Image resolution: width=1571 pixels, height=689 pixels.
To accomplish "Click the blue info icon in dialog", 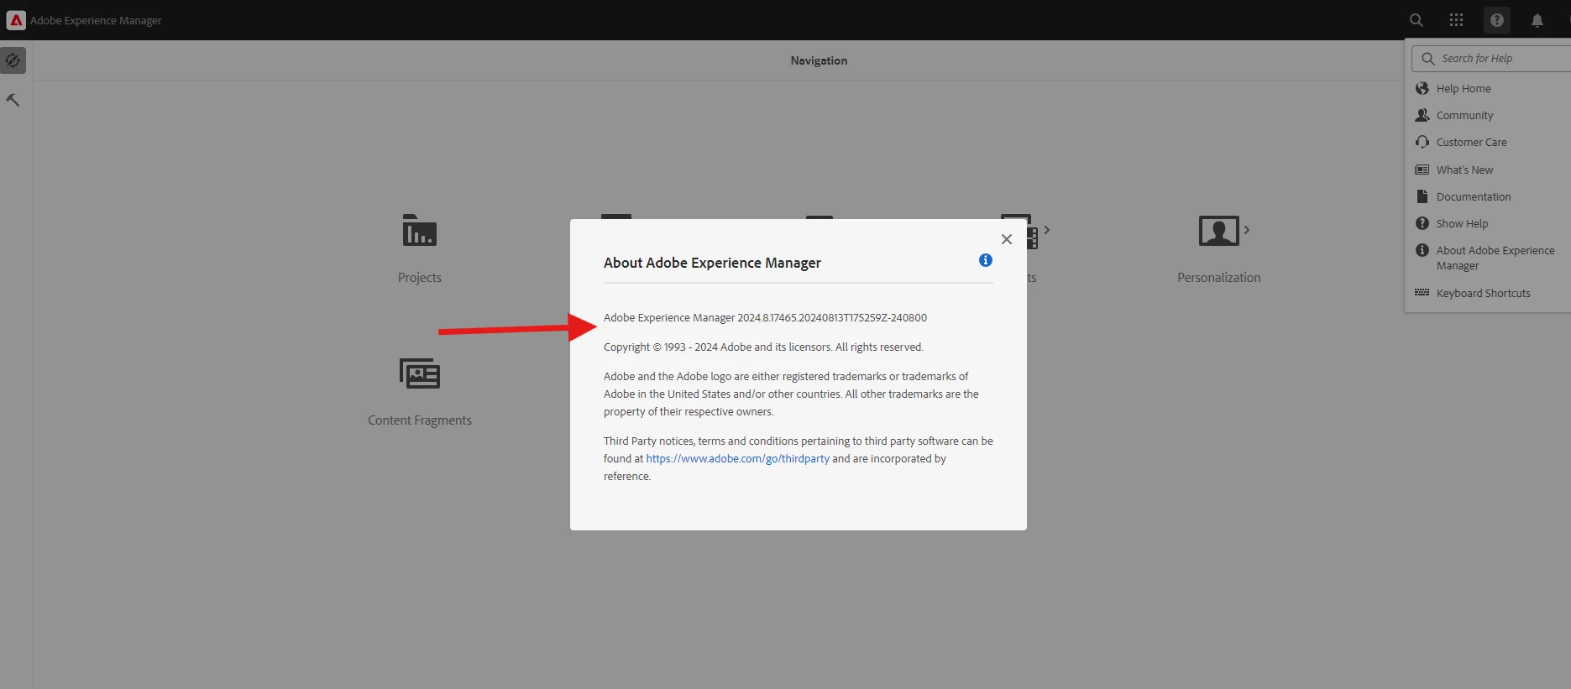I will tap(986, 260).
